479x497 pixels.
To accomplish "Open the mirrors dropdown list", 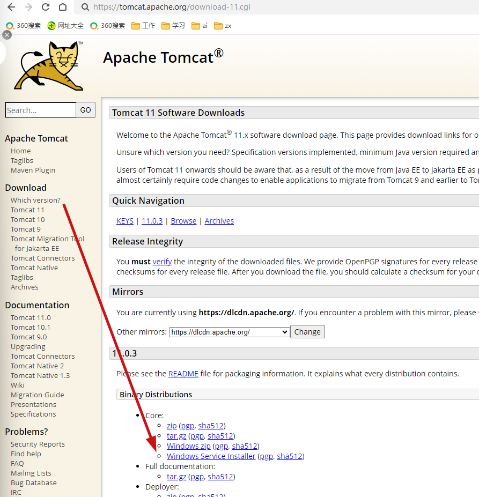I will [230, 332].
